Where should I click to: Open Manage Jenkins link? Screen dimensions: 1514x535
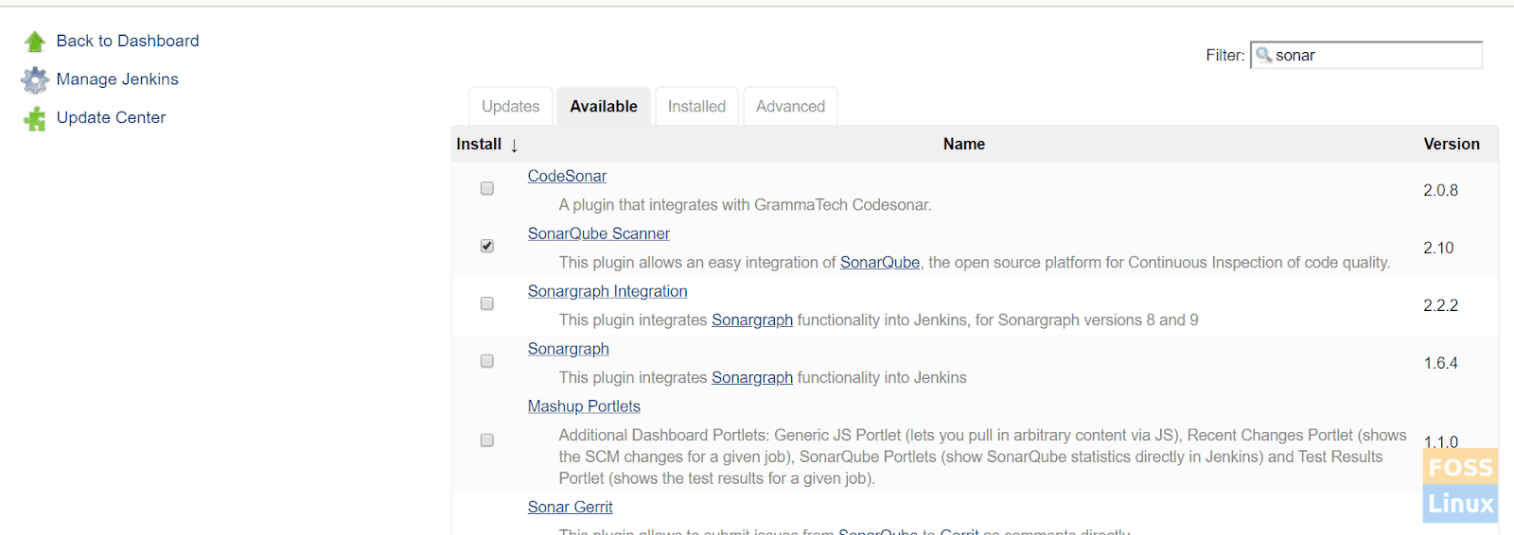(x=117, y=79)
